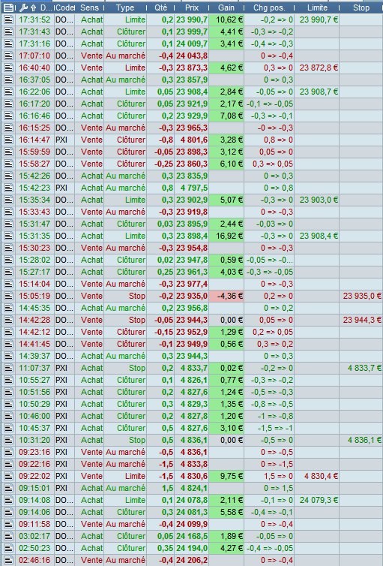The image size is (383, 566).
Task: Open order details icon for the 09:15:01 row
Action: 9,488
